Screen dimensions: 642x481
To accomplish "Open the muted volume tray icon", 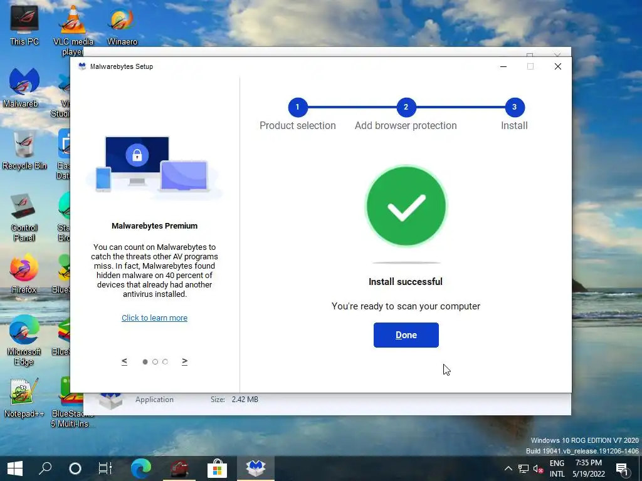I will coord(539,468).
